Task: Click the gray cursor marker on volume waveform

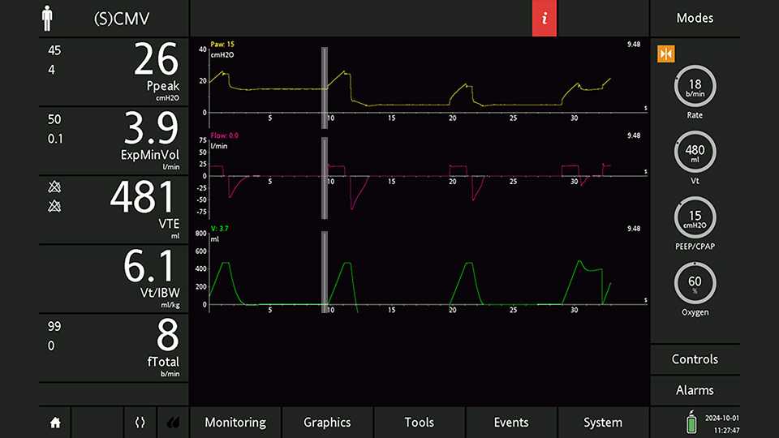Action: (325, 272)
